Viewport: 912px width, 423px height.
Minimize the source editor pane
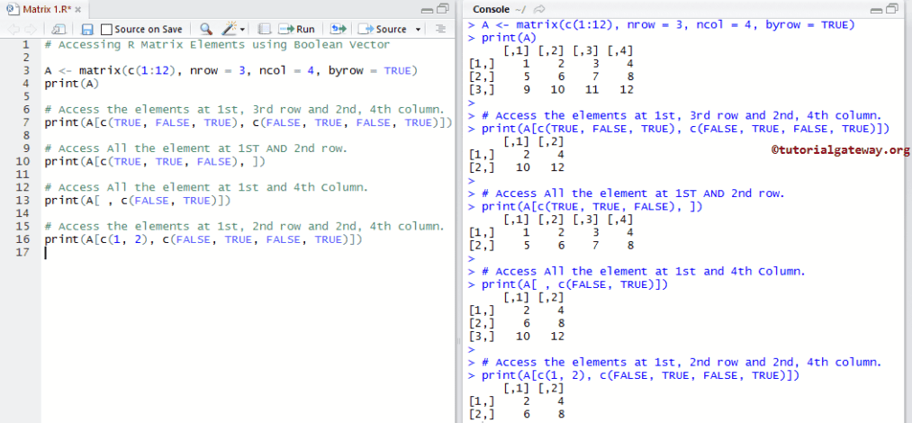click(427, 10)
